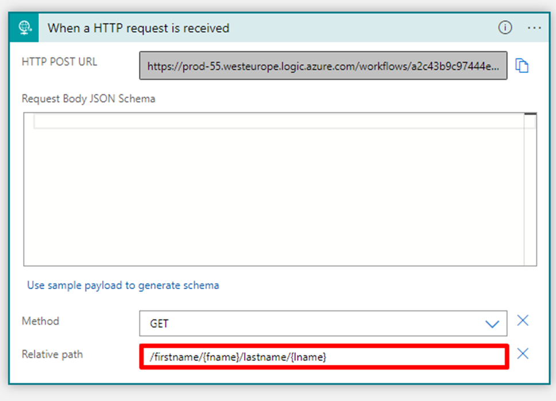
Task: Click the 'Method' label
Action: coord(40,321)
